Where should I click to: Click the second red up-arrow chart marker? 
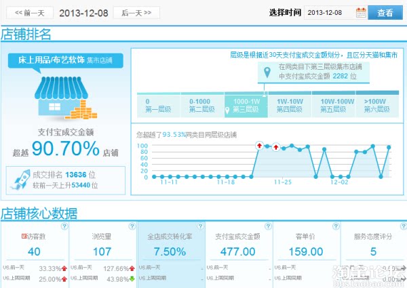(x=275, y=147)
